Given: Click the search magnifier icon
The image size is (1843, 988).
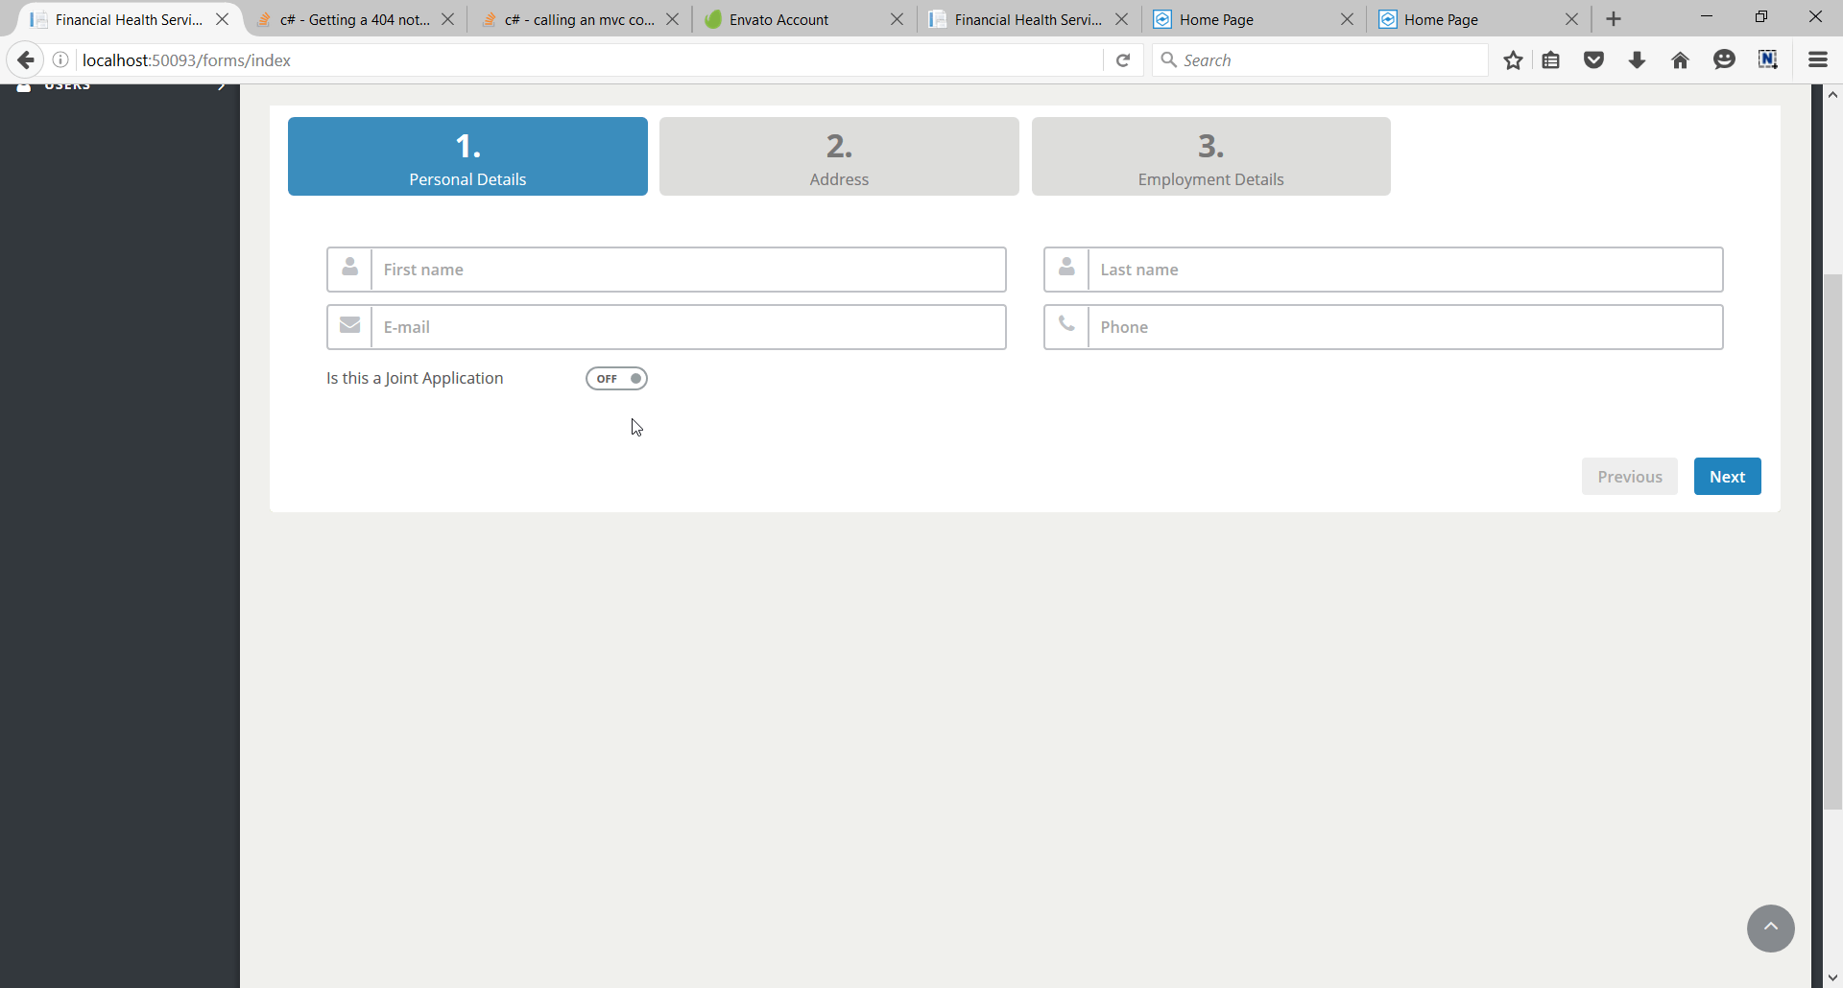Looking at the screenshot, I should point(1169,60).
